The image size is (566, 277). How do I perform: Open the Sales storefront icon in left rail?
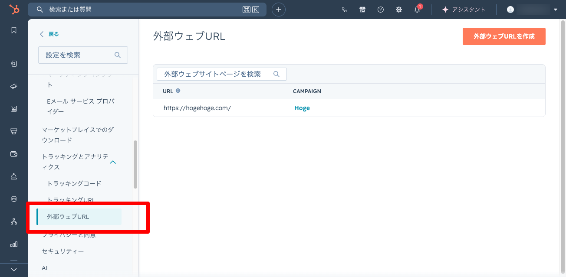coord(14,131)
